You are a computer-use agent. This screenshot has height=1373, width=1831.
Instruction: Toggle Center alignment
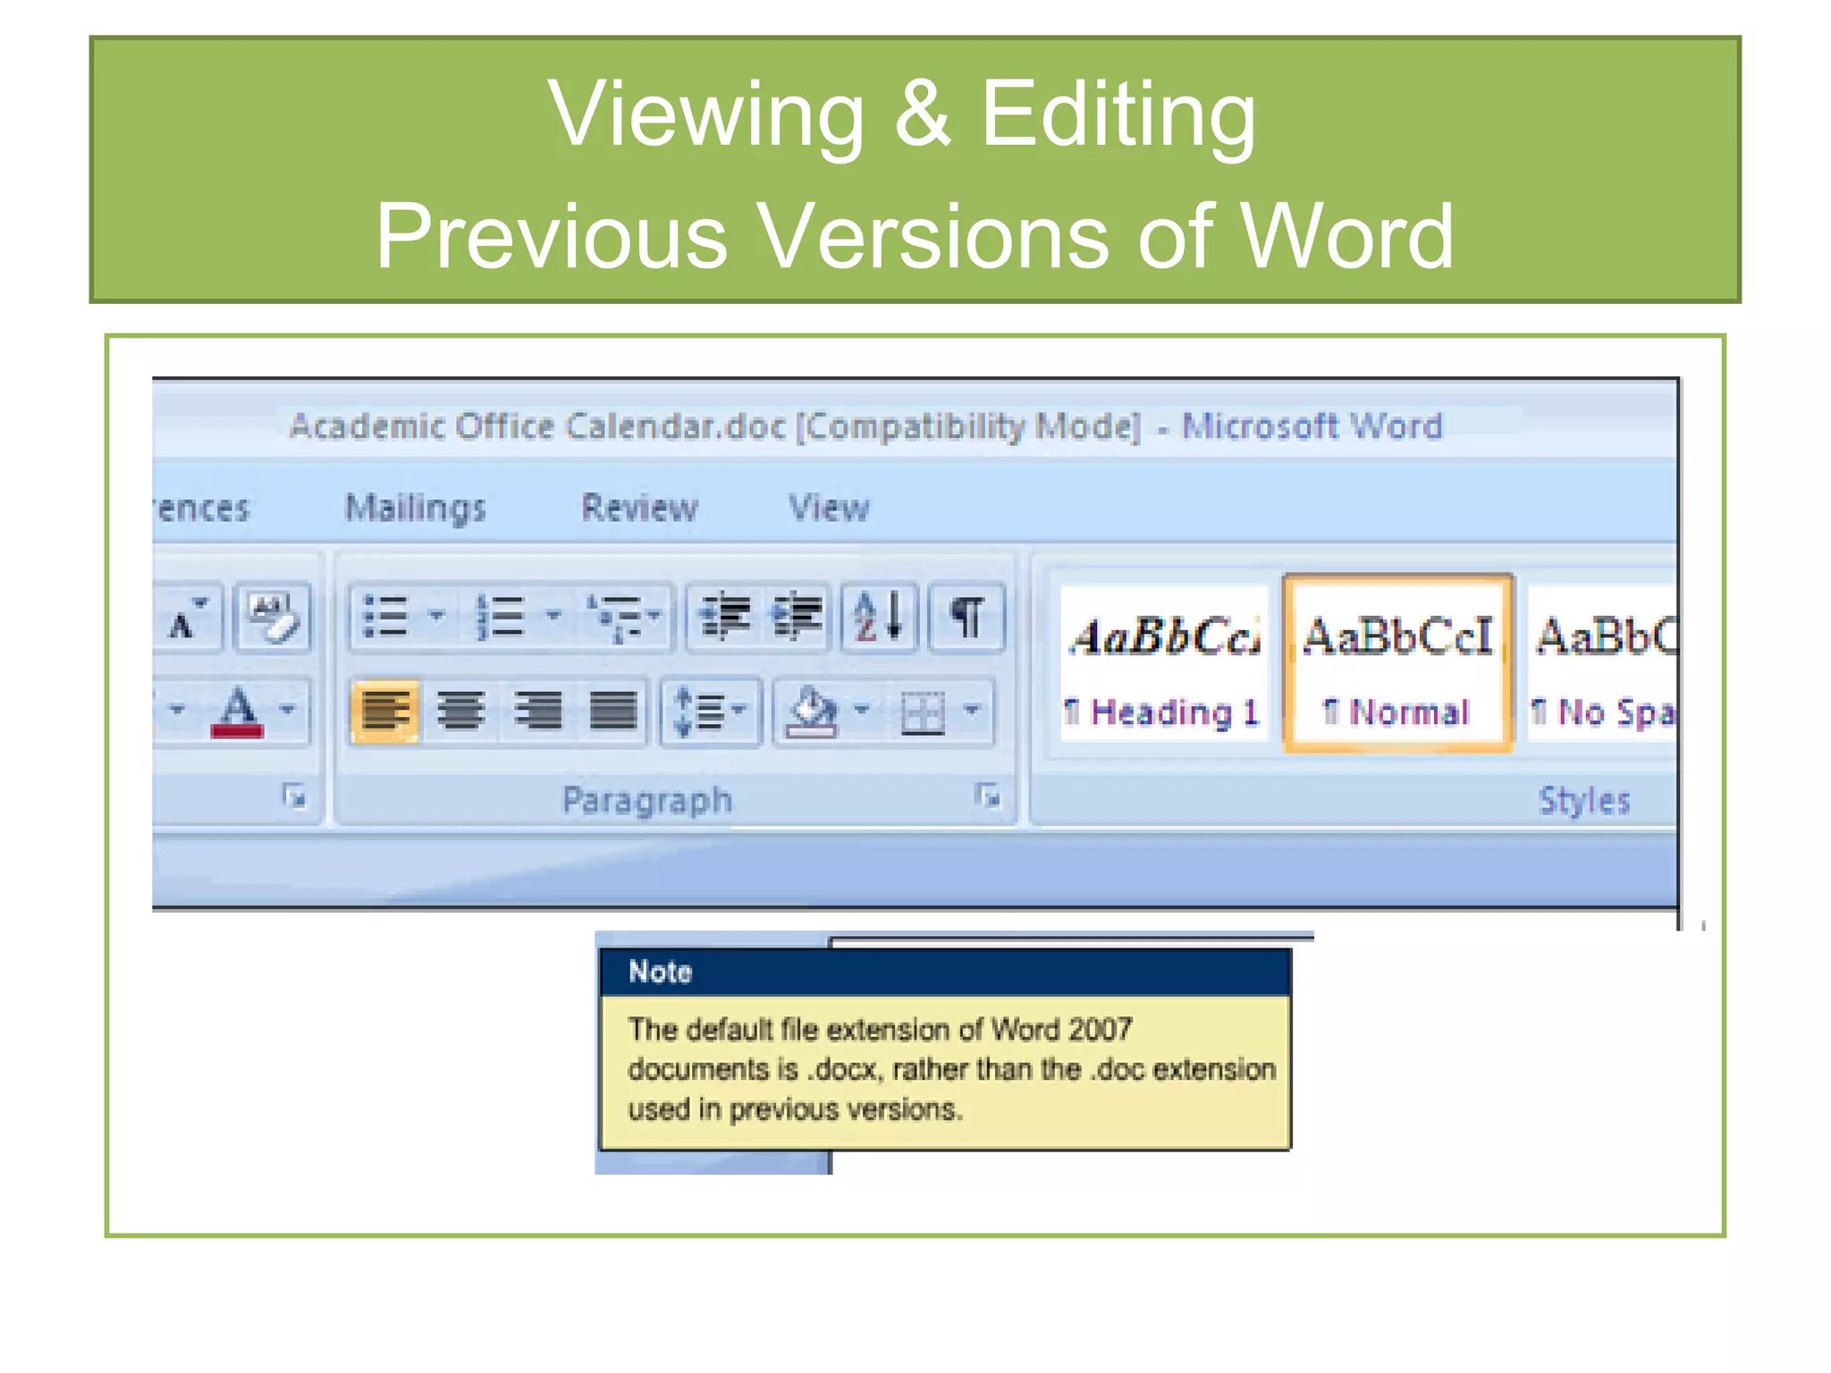pyautogui.click(x=460, y=712)
